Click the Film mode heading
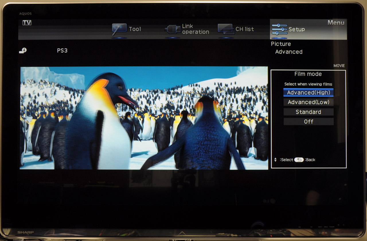Screen dimensions: 367x241 (x=308, y=74)
